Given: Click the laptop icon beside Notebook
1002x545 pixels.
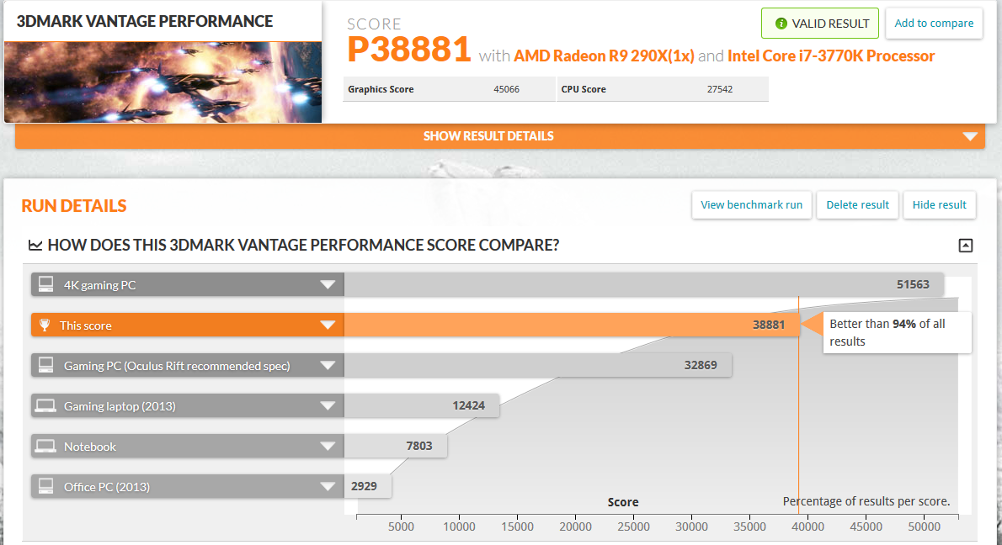Looking at the screenshot, I should coord(45,446).
